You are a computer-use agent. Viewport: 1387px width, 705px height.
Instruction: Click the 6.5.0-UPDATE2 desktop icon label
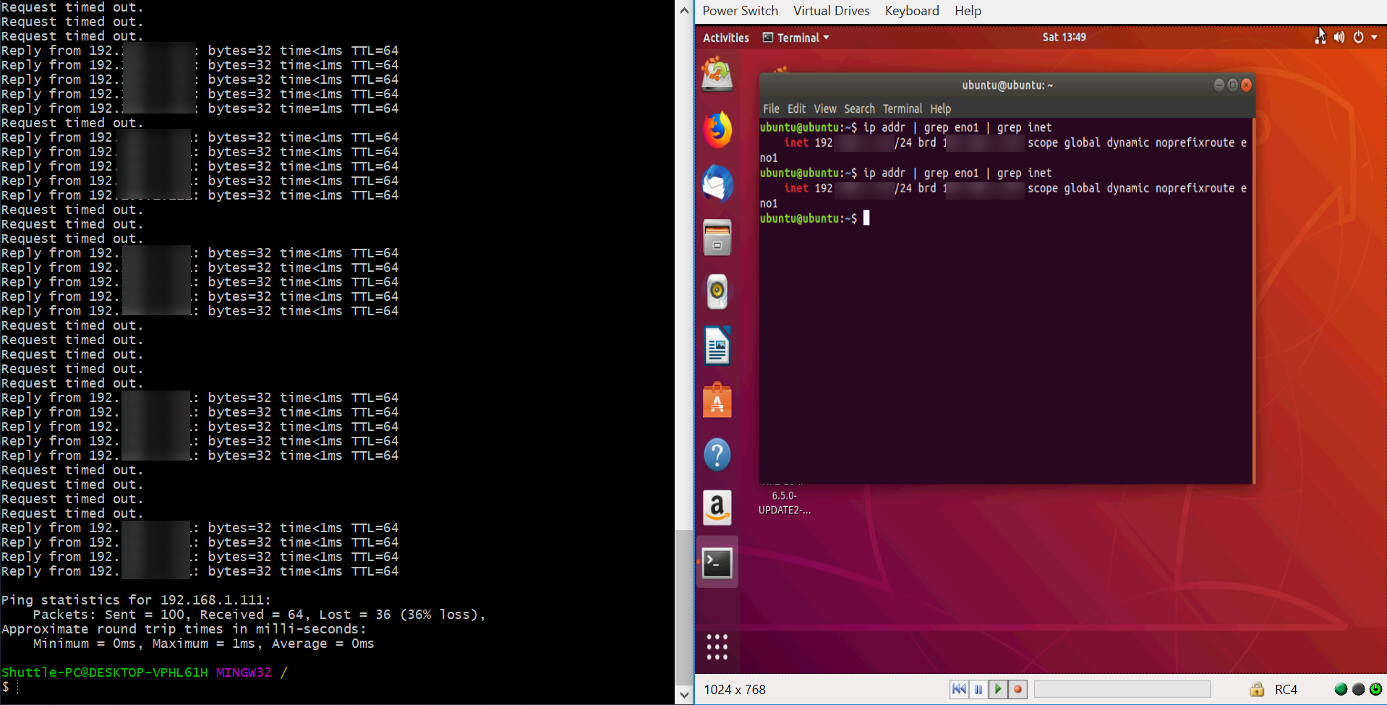tap(785, 503)
